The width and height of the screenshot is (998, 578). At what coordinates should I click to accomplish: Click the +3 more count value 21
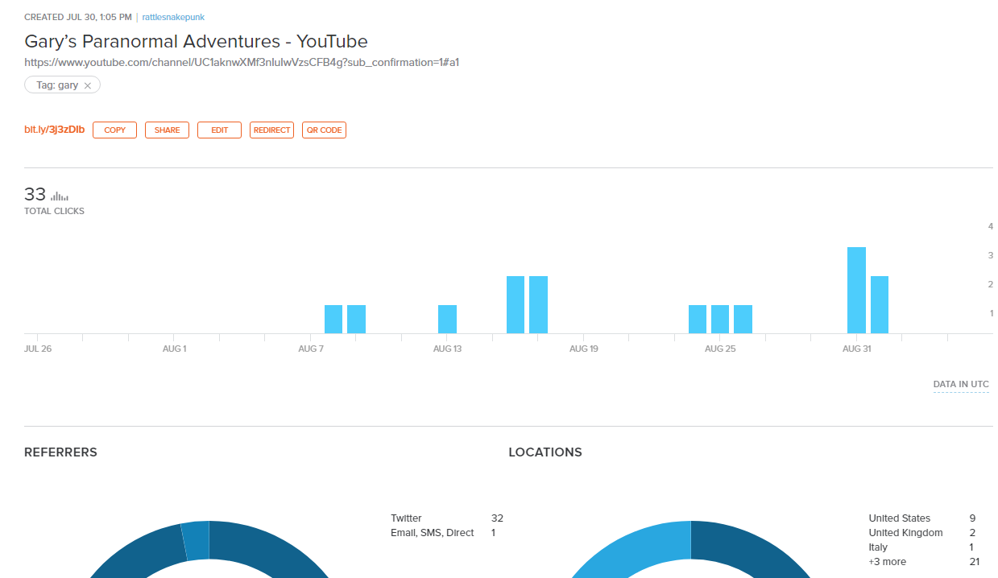[975, 562]
